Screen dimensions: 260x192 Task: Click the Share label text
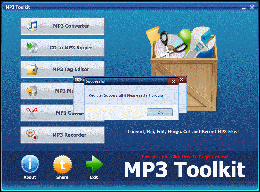point(62,177)
